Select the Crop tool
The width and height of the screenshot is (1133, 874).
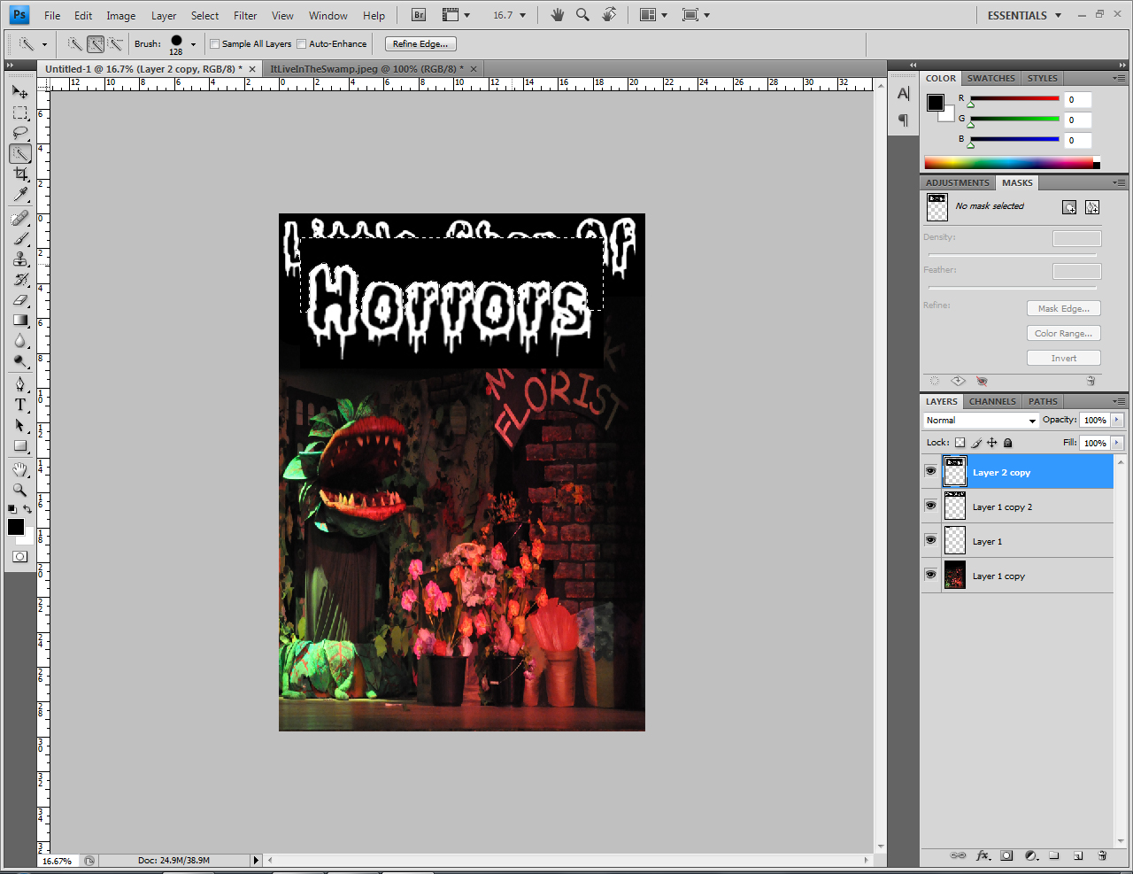pos(20,174)
